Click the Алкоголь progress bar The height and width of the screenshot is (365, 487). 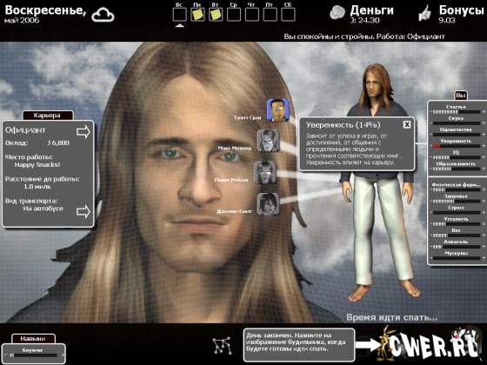457,247
